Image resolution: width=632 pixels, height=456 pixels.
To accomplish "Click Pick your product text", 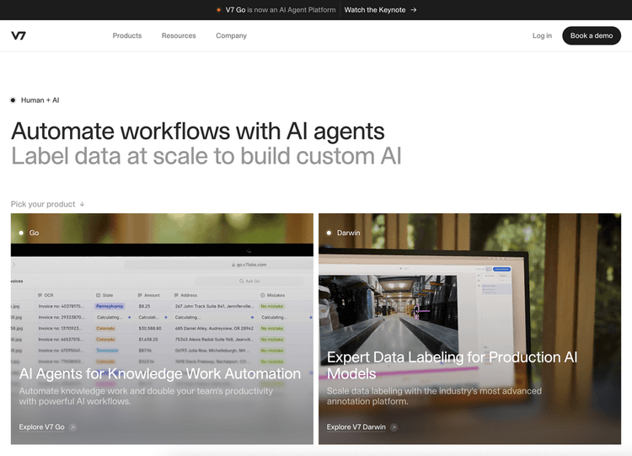I will click(x=43, y=204).
